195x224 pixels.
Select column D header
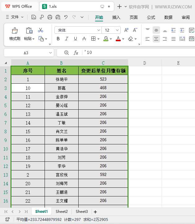click(145, 63)
